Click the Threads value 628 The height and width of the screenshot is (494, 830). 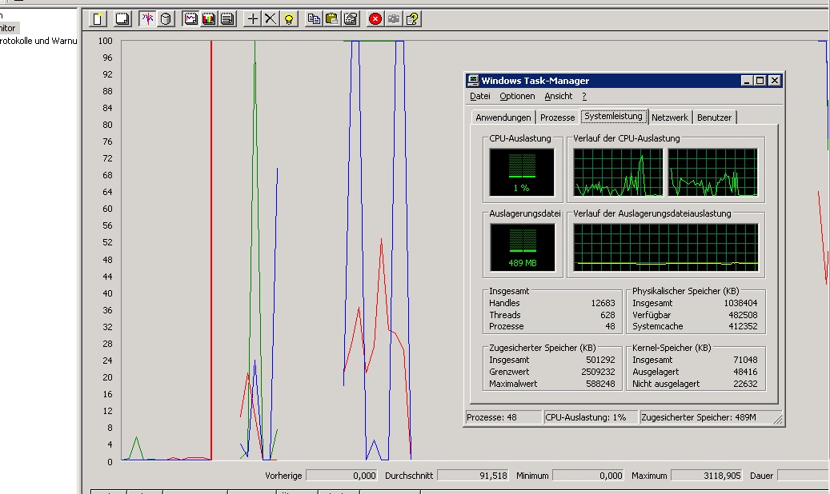[x=607, y=315]
